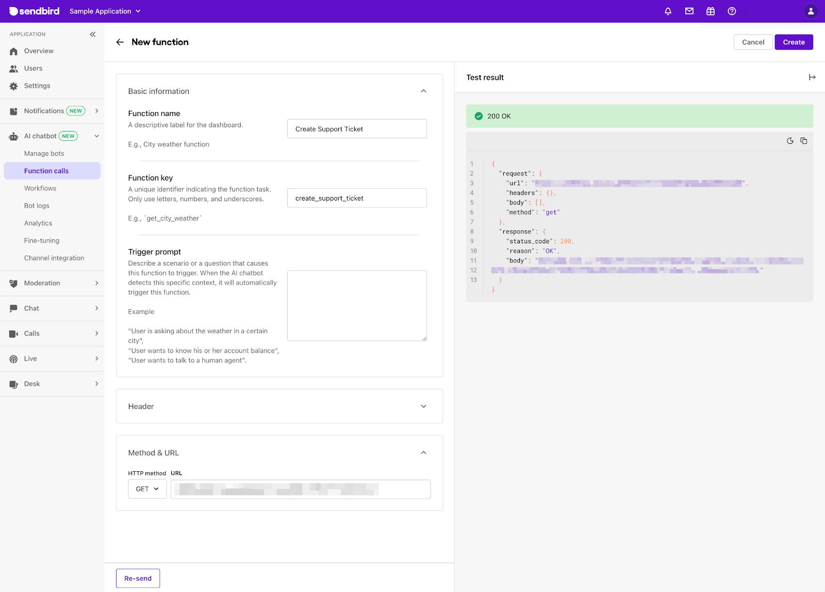Open your profile avatar
This screenshot has height=592, width=825.
pos(810,11)
